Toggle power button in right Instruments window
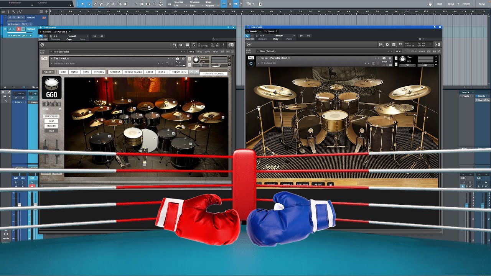The width and height of the screenshot is (491, 276). click(x=247, y=36)
